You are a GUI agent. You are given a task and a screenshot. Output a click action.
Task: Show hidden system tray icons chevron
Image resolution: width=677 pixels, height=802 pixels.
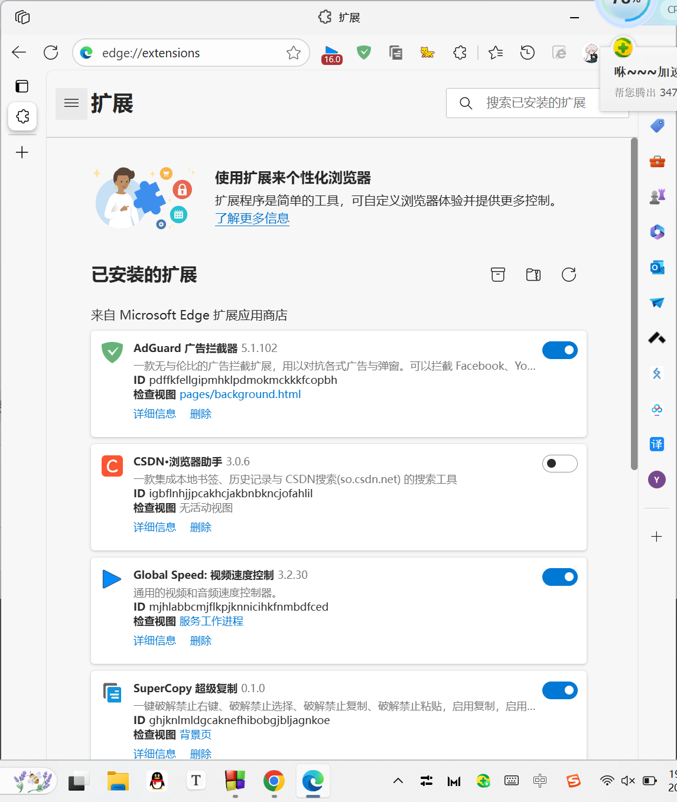tap(398, 781)
